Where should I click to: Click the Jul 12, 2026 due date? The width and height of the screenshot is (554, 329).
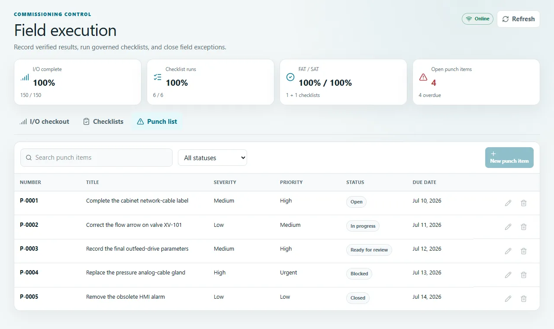click(x=427, y=249)
